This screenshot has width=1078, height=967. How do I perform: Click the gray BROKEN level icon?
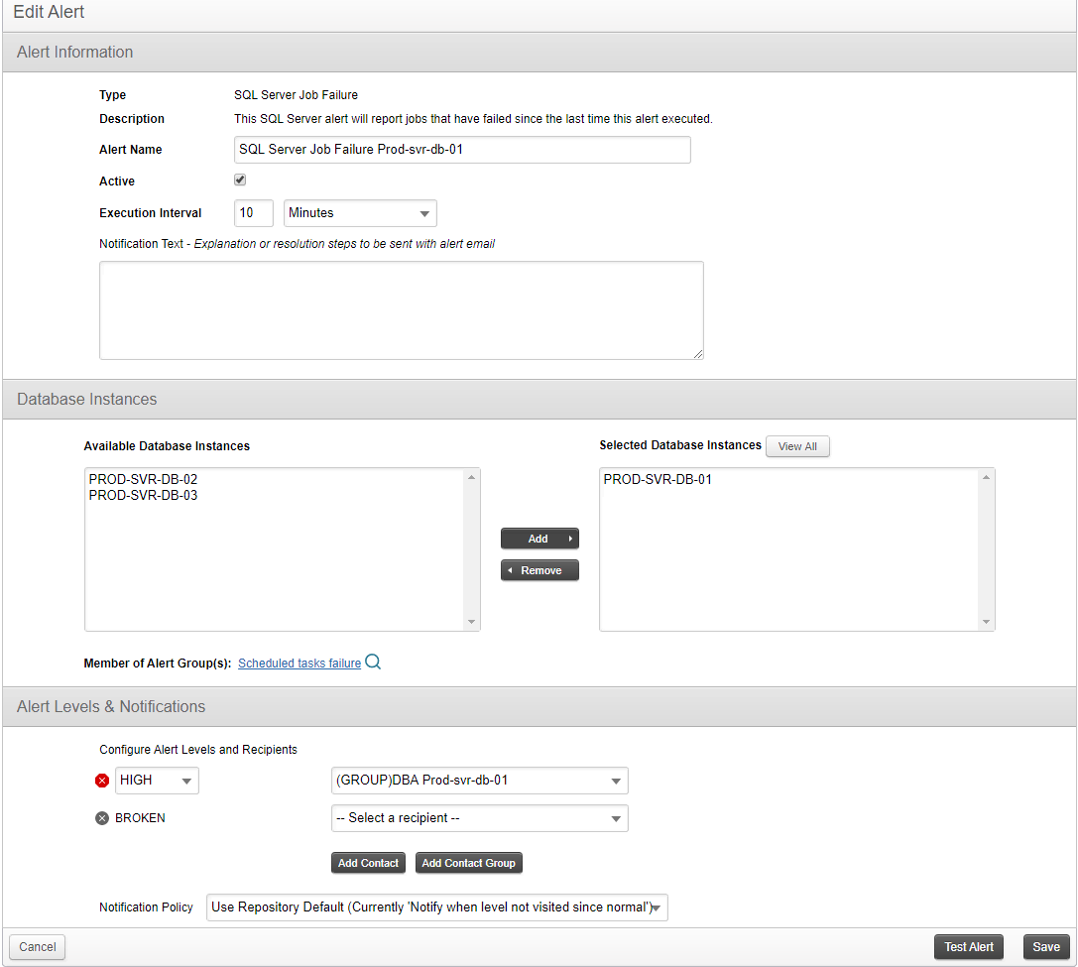coord(102,818)
